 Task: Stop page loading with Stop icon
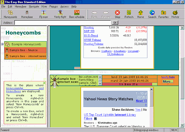point(117,14)
